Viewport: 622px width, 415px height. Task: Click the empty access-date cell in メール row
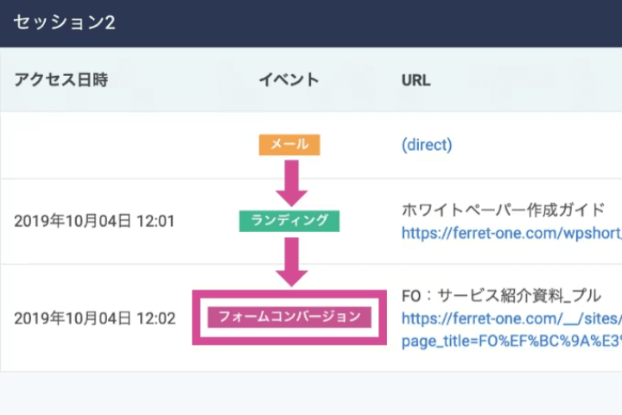(x=94, y=145)
